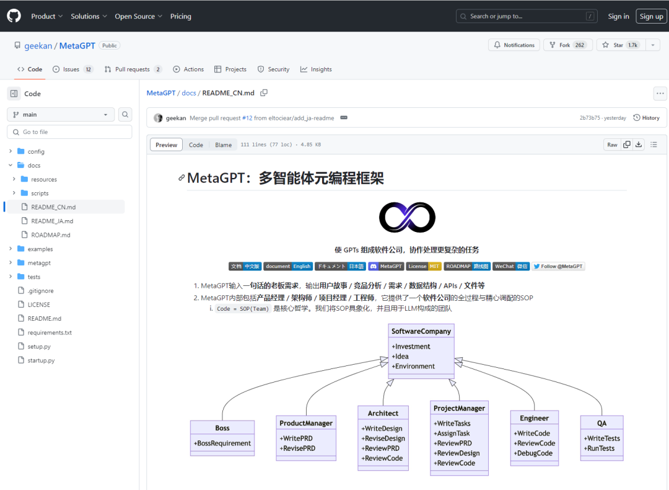Expand the metagpt folder
The width and height of the screenshot is (669, 490).
(x=11, y=263)
